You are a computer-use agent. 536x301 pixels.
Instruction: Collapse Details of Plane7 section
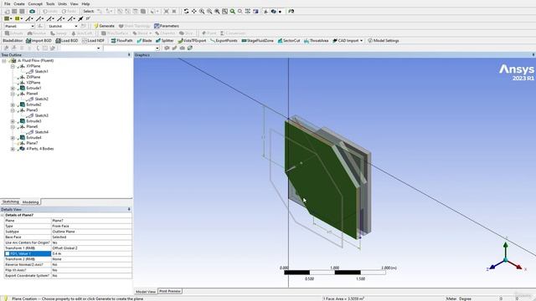tap(3, 215)
